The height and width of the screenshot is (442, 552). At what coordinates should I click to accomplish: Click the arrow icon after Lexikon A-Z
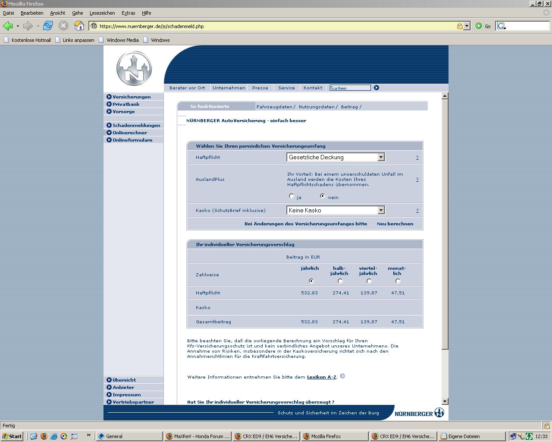[342, 376]
